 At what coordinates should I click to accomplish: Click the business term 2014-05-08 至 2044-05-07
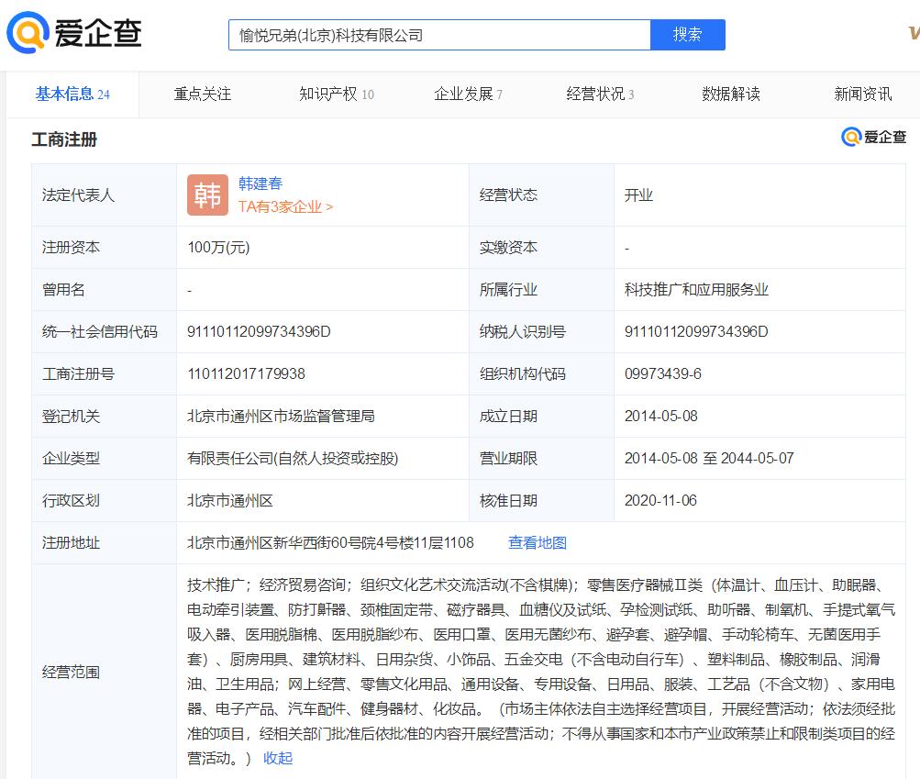coord(709,459)
